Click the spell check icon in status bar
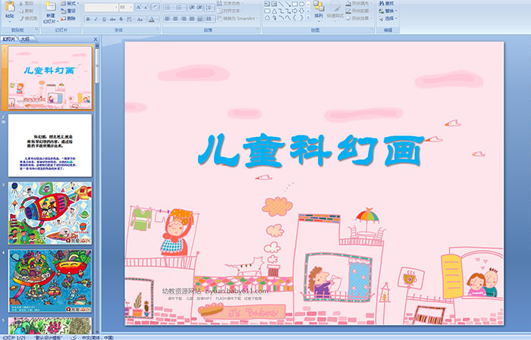This screenshot has height=340, width=531. (x=74, y=337)
